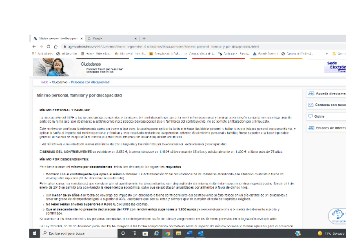Click the Mínimo personal, familiar y por discapacidad heading
The image size is (346, 244).
(x=79, y=95)
